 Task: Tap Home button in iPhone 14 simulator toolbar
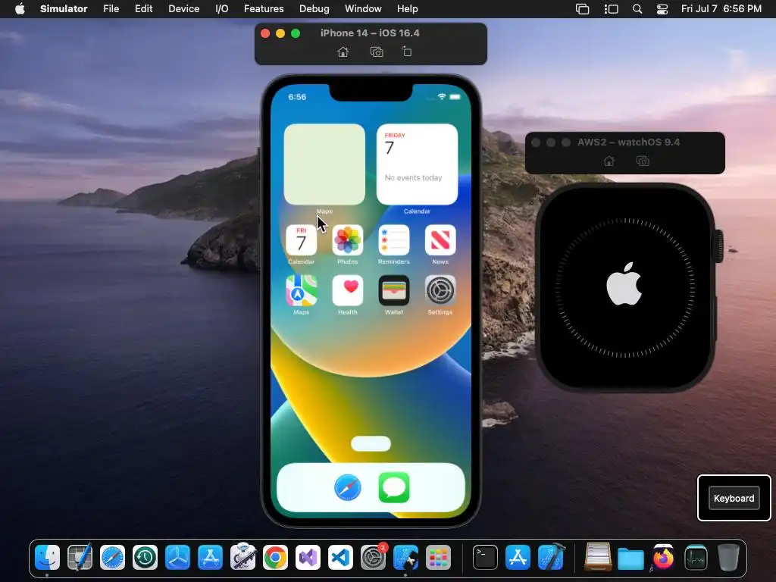343,52
